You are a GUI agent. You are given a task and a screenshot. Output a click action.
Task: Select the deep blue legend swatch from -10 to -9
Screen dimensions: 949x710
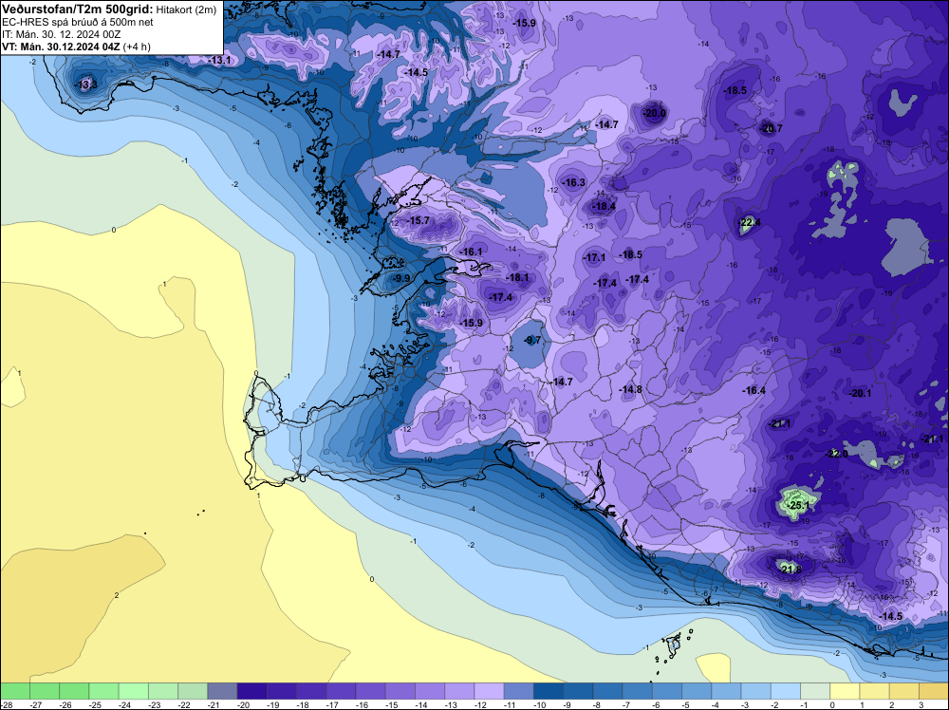point(549,691)
